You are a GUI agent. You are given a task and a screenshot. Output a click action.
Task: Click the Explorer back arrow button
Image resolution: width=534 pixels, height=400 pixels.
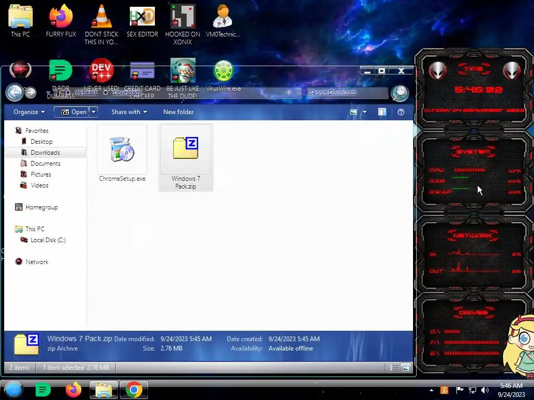14,92
